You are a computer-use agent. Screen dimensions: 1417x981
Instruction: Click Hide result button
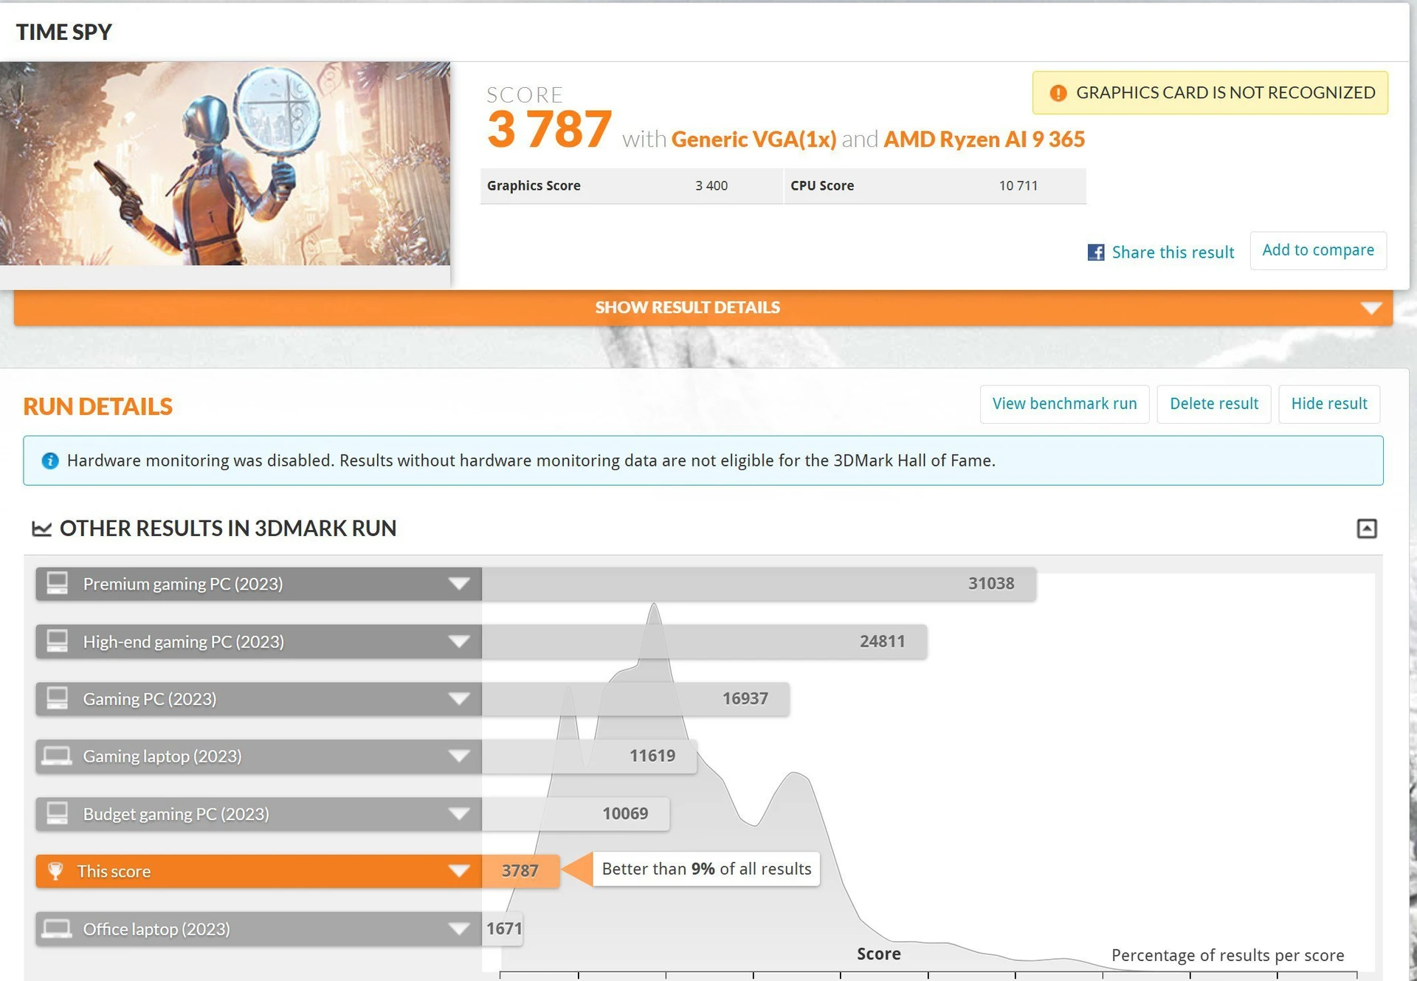[1329, 404]
